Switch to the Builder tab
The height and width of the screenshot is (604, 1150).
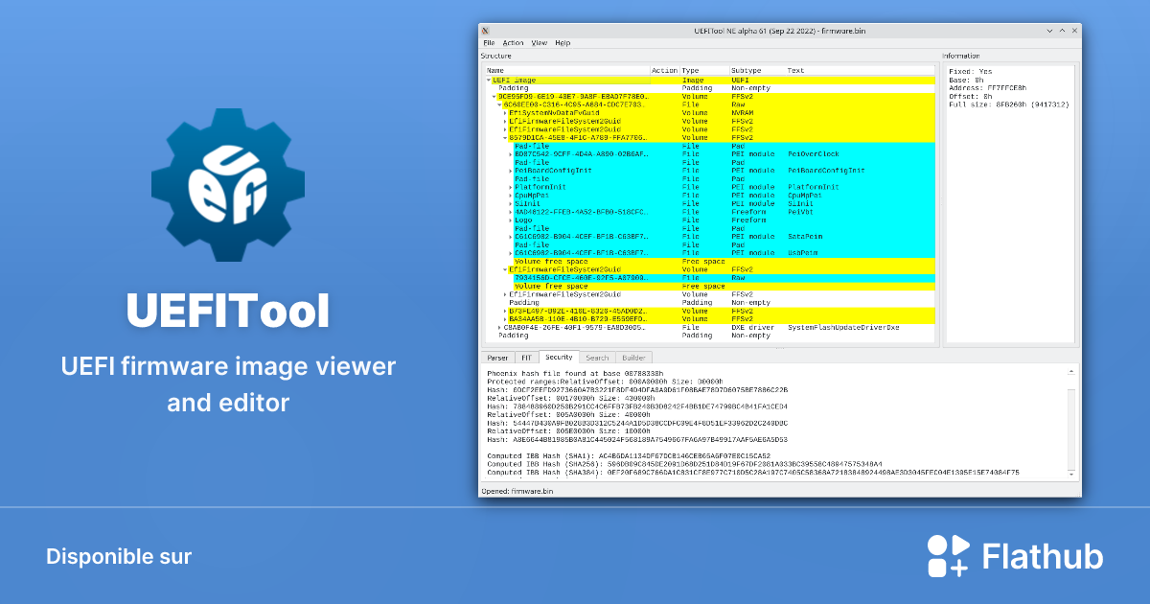632,357
